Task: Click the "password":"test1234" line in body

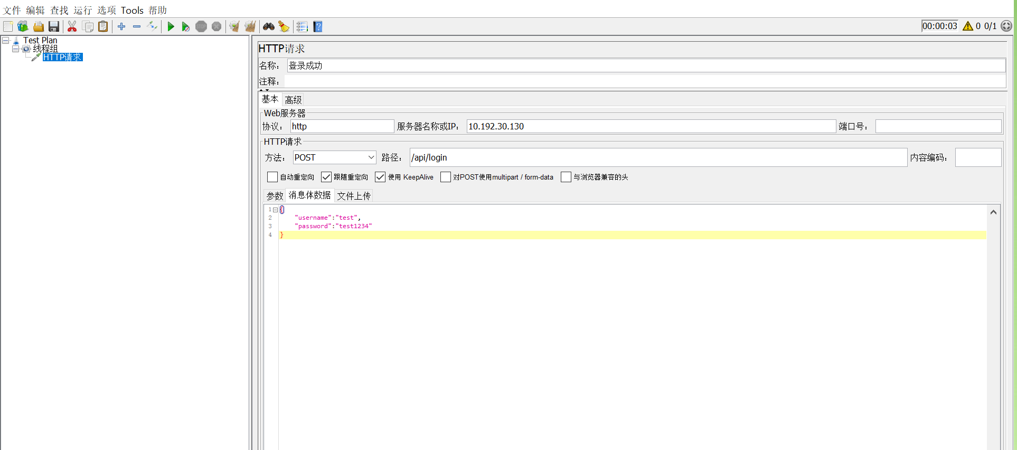Action: pyautogui.click(x=333, y=226)
